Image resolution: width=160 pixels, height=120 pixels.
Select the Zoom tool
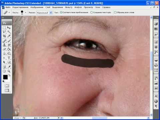coord(9,71)
